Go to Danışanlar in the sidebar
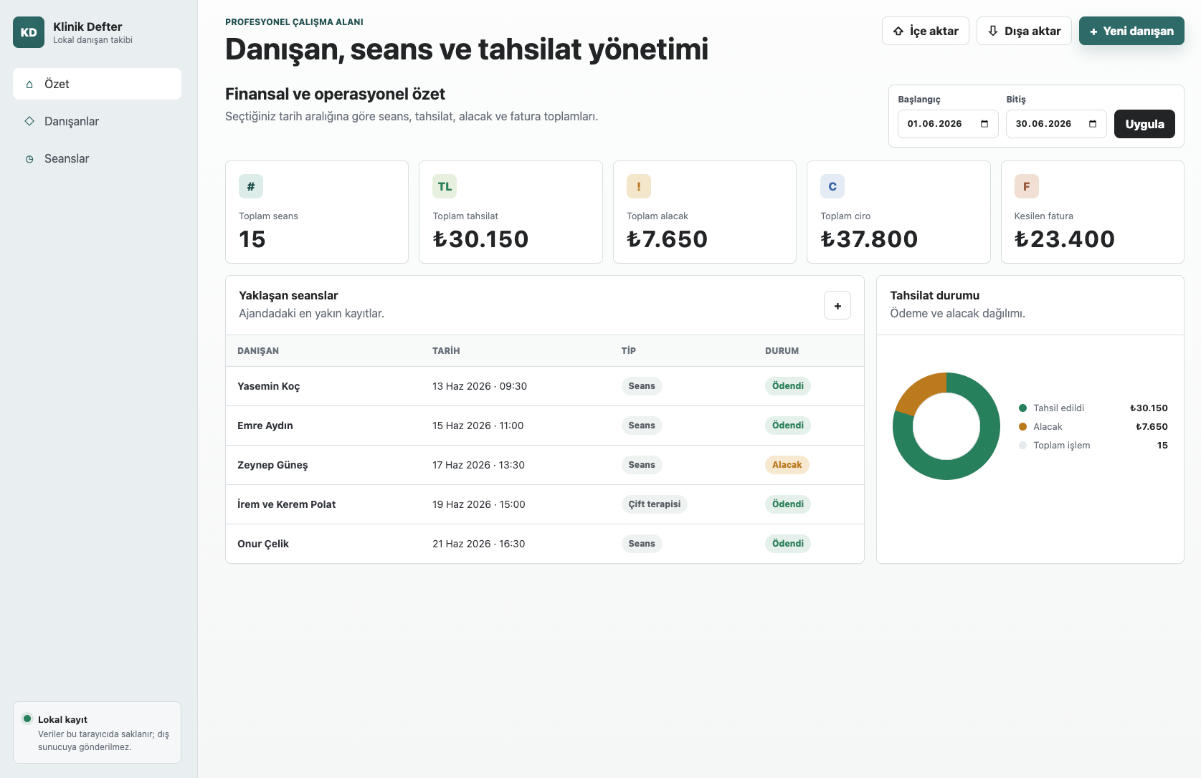The image size is (1201, 778). point(97,121)
